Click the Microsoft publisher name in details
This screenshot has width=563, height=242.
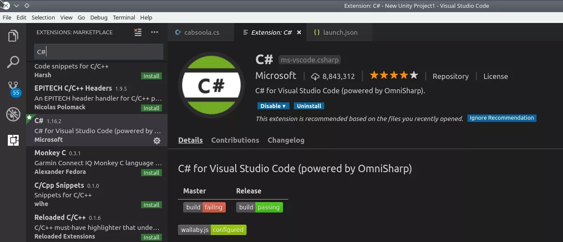point(276,75)
